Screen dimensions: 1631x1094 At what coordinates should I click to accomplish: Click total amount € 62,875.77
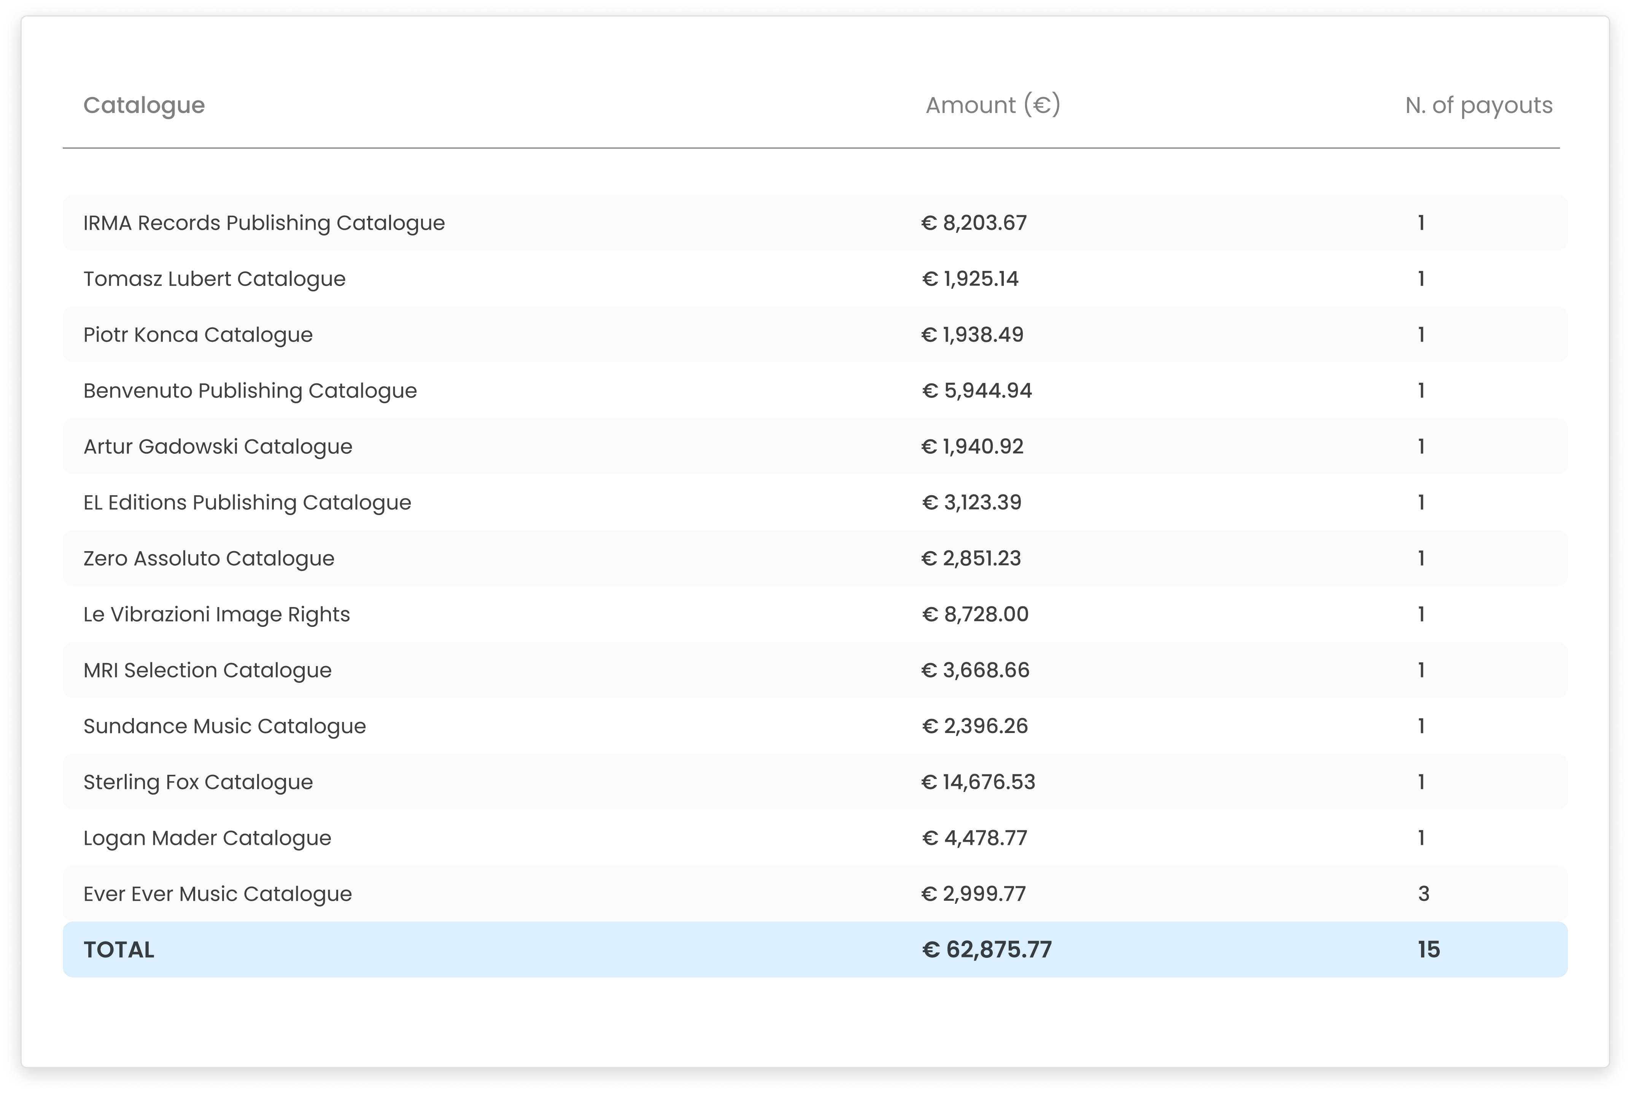(x=986, y=949)
